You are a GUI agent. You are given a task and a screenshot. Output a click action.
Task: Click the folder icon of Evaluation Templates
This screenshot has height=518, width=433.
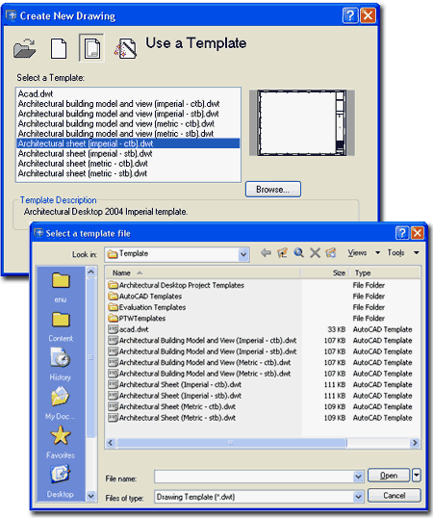[113, 307]
